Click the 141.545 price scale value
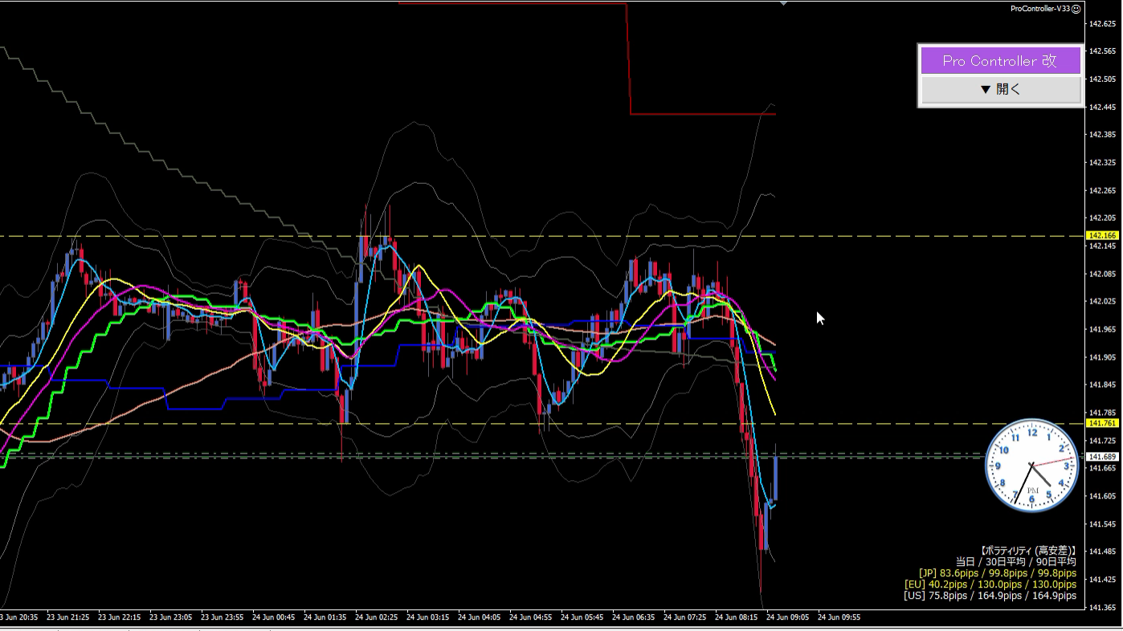This screenshot has height=631, width=1123. click(x=1103, y=524)
